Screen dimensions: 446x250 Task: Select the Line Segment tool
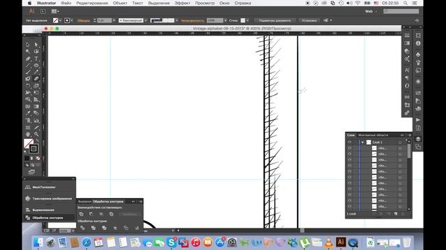pyautogui.click(x=28, y=65)
